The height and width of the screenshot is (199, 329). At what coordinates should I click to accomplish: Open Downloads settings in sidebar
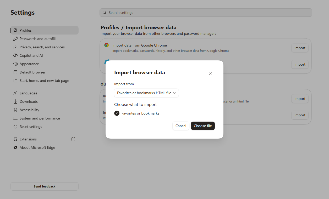pos(45,101)
